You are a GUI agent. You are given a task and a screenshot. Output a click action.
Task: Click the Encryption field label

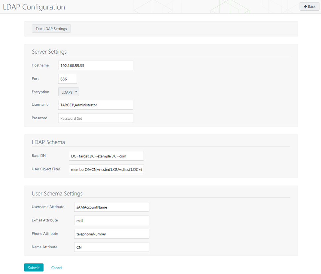40,92
